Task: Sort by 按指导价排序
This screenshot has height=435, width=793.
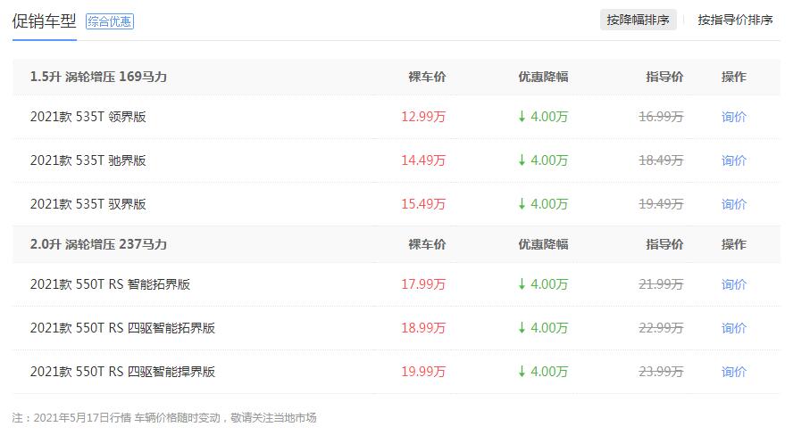Action: (x=735, y=20)
